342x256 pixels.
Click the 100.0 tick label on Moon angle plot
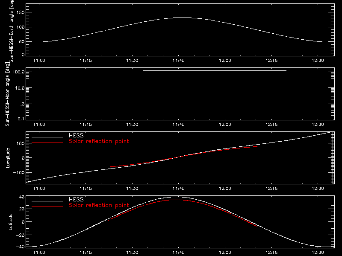coord(18,72)
